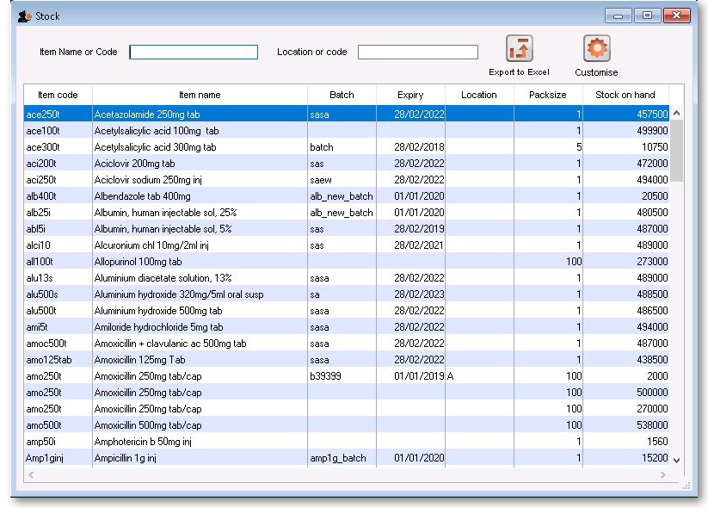Open the Customise gear icon
The image size is (708, 508).
(x=596, y=49)
